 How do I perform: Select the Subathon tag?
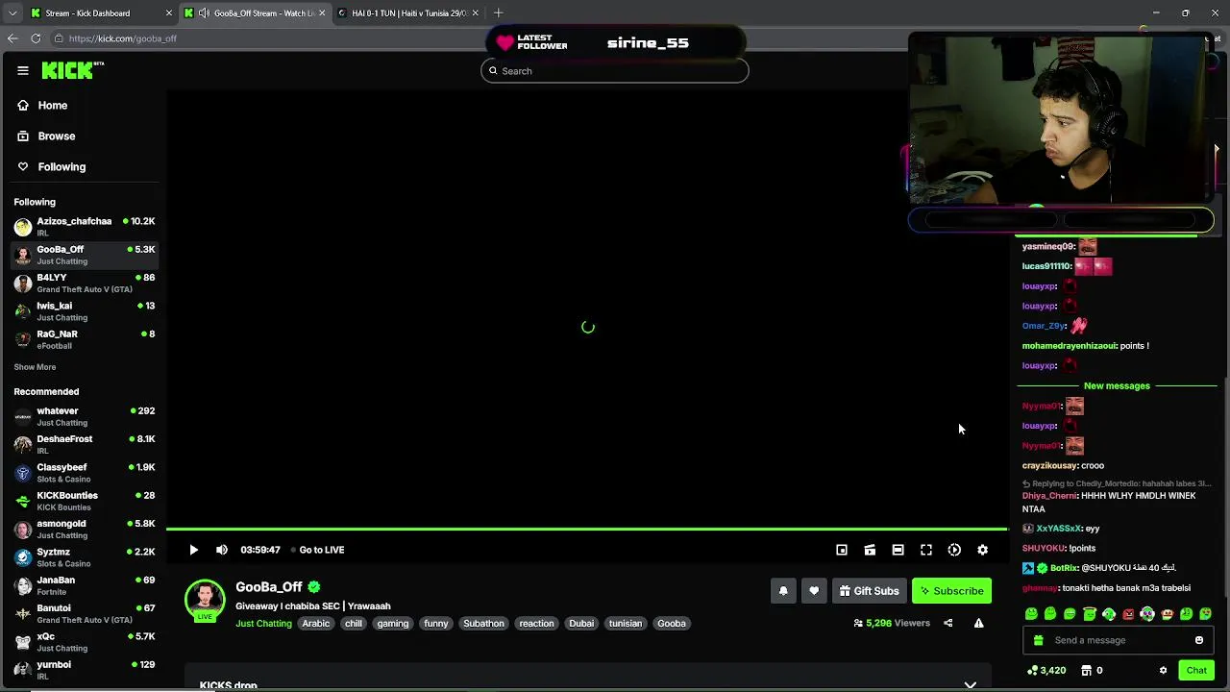click(x=483, y=624)
